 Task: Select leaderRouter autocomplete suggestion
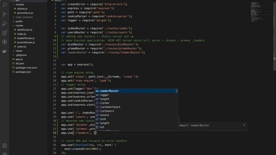pos(136,91)
